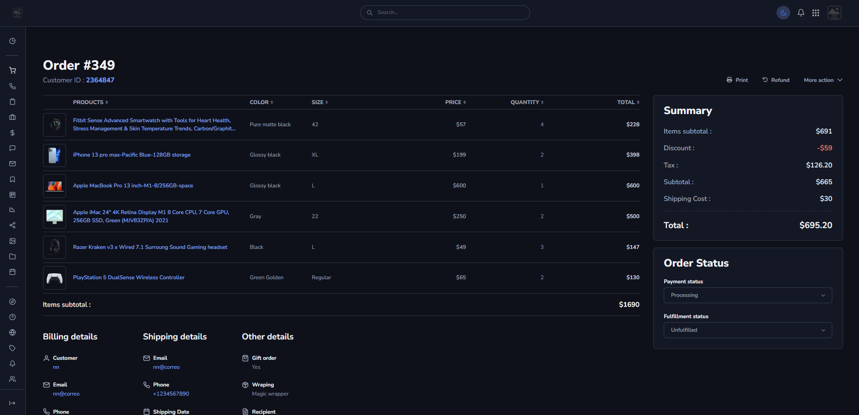Open the customer ID 2364847 link
Image resolution: width=859 pixels, height=415 pixels.
tap(100, 80)
